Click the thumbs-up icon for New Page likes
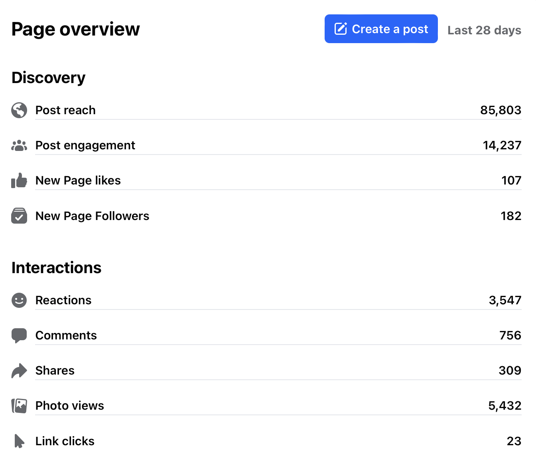Viewport: 536px width, 468px height. pyautogui.click(x=19, y=180)
